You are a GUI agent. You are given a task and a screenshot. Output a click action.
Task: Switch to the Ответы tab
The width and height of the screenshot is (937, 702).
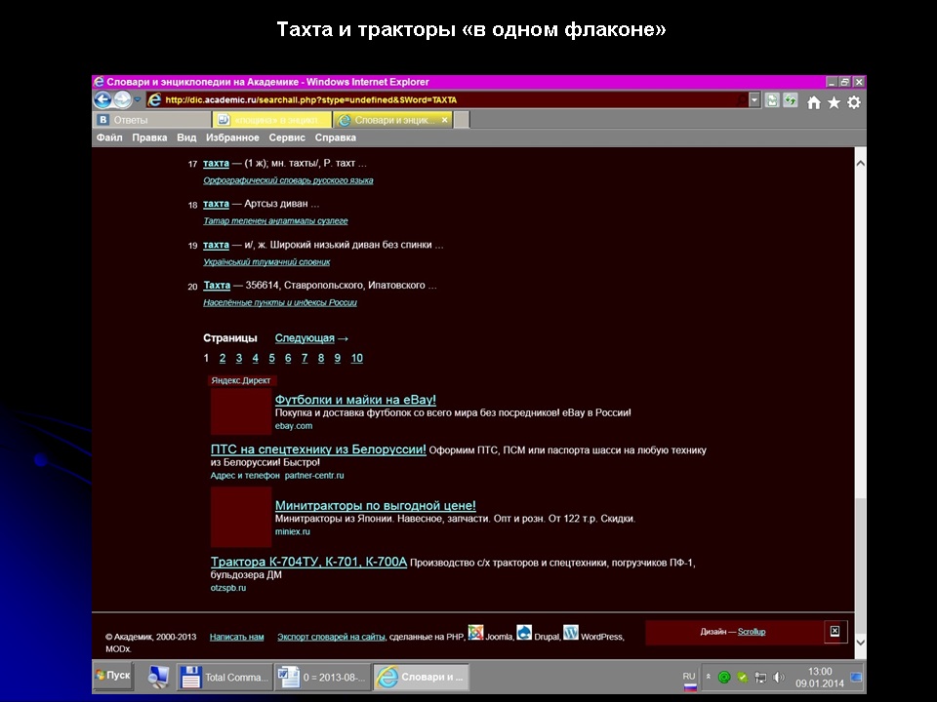click(x=151, y=119)
